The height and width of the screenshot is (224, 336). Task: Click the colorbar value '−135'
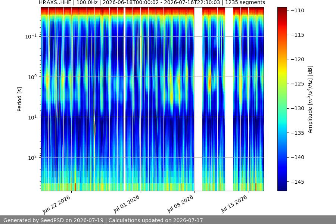[x=298, y=133]
